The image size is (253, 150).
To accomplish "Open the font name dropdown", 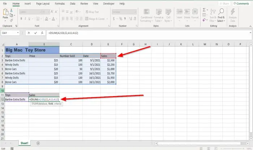I will (40, 12).
